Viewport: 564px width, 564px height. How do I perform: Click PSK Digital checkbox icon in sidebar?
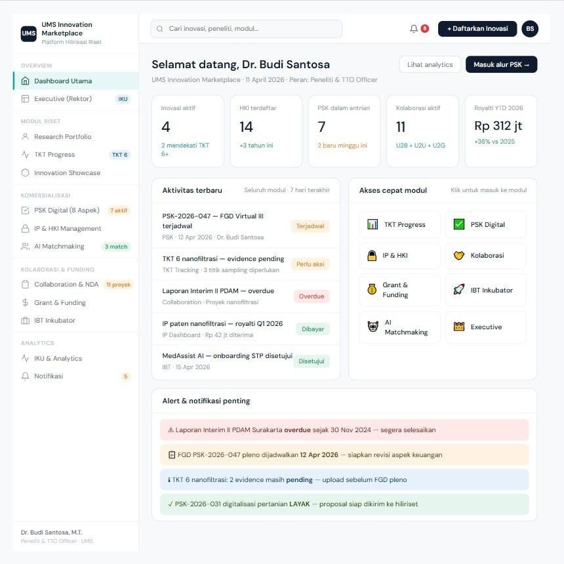[25, 211]
